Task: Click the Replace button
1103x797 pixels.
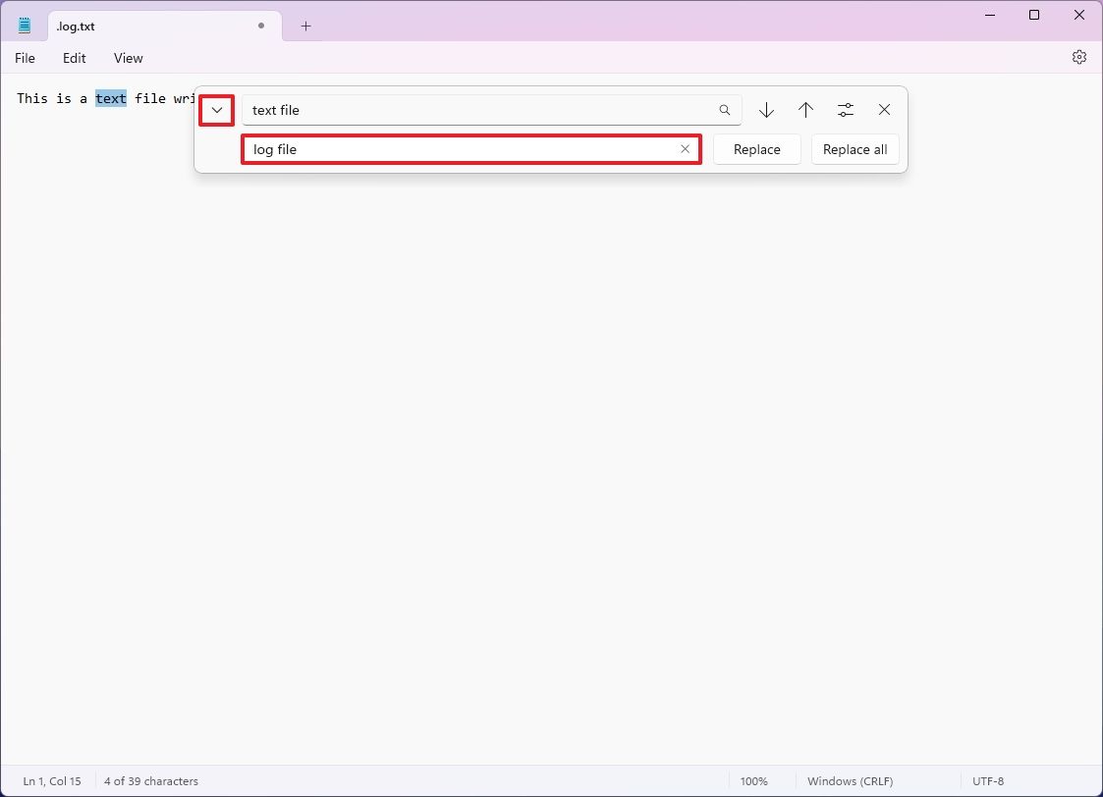Action: (756, 149)
